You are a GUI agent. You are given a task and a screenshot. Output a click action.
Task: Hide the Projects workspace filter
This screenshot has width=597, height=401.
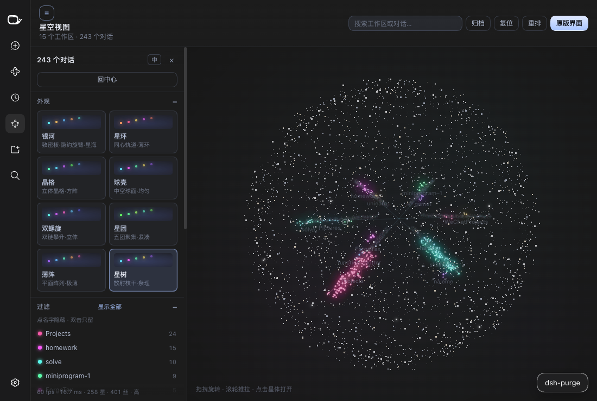click(x=106, y=334)
